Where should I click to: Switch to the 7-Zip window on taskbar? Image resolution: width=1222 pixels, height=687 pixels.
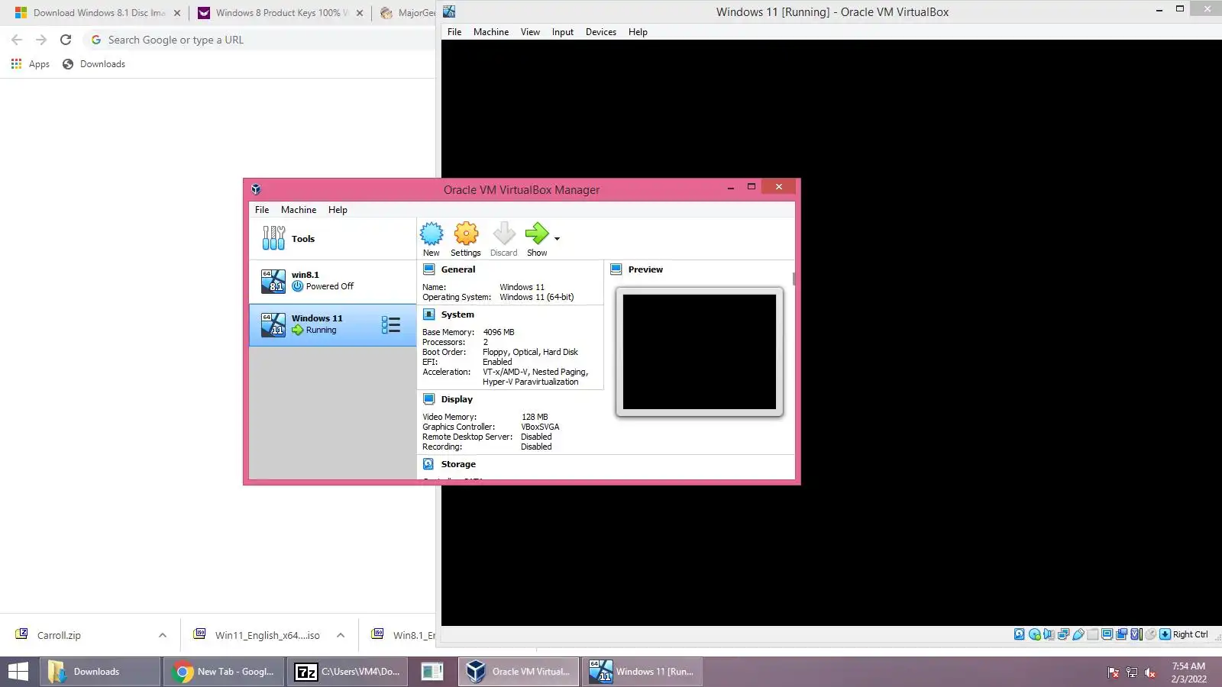coord(348,672)
